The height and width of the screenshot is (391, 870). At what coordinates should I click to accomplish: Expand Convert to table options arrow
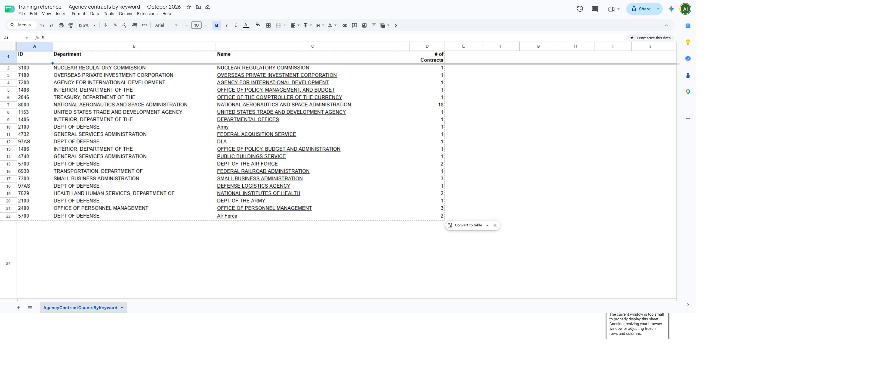click(487, 225)
